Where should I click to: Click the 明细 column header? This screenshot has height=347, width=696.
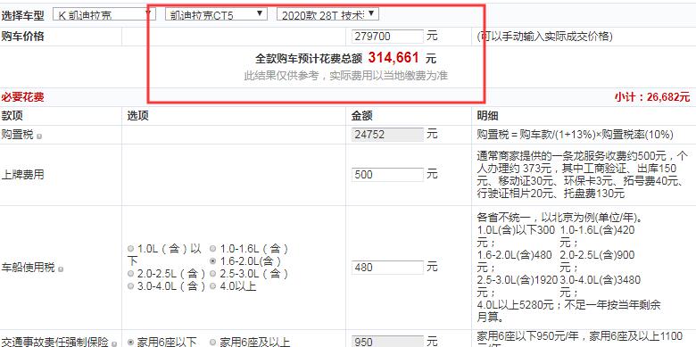(488, 116)
